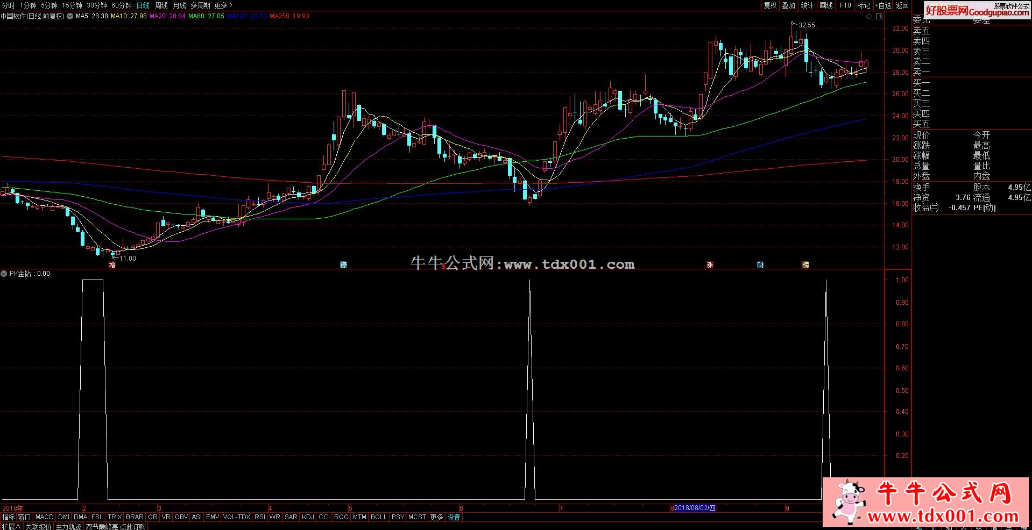Switch to the CR indicator

(153, 517)
